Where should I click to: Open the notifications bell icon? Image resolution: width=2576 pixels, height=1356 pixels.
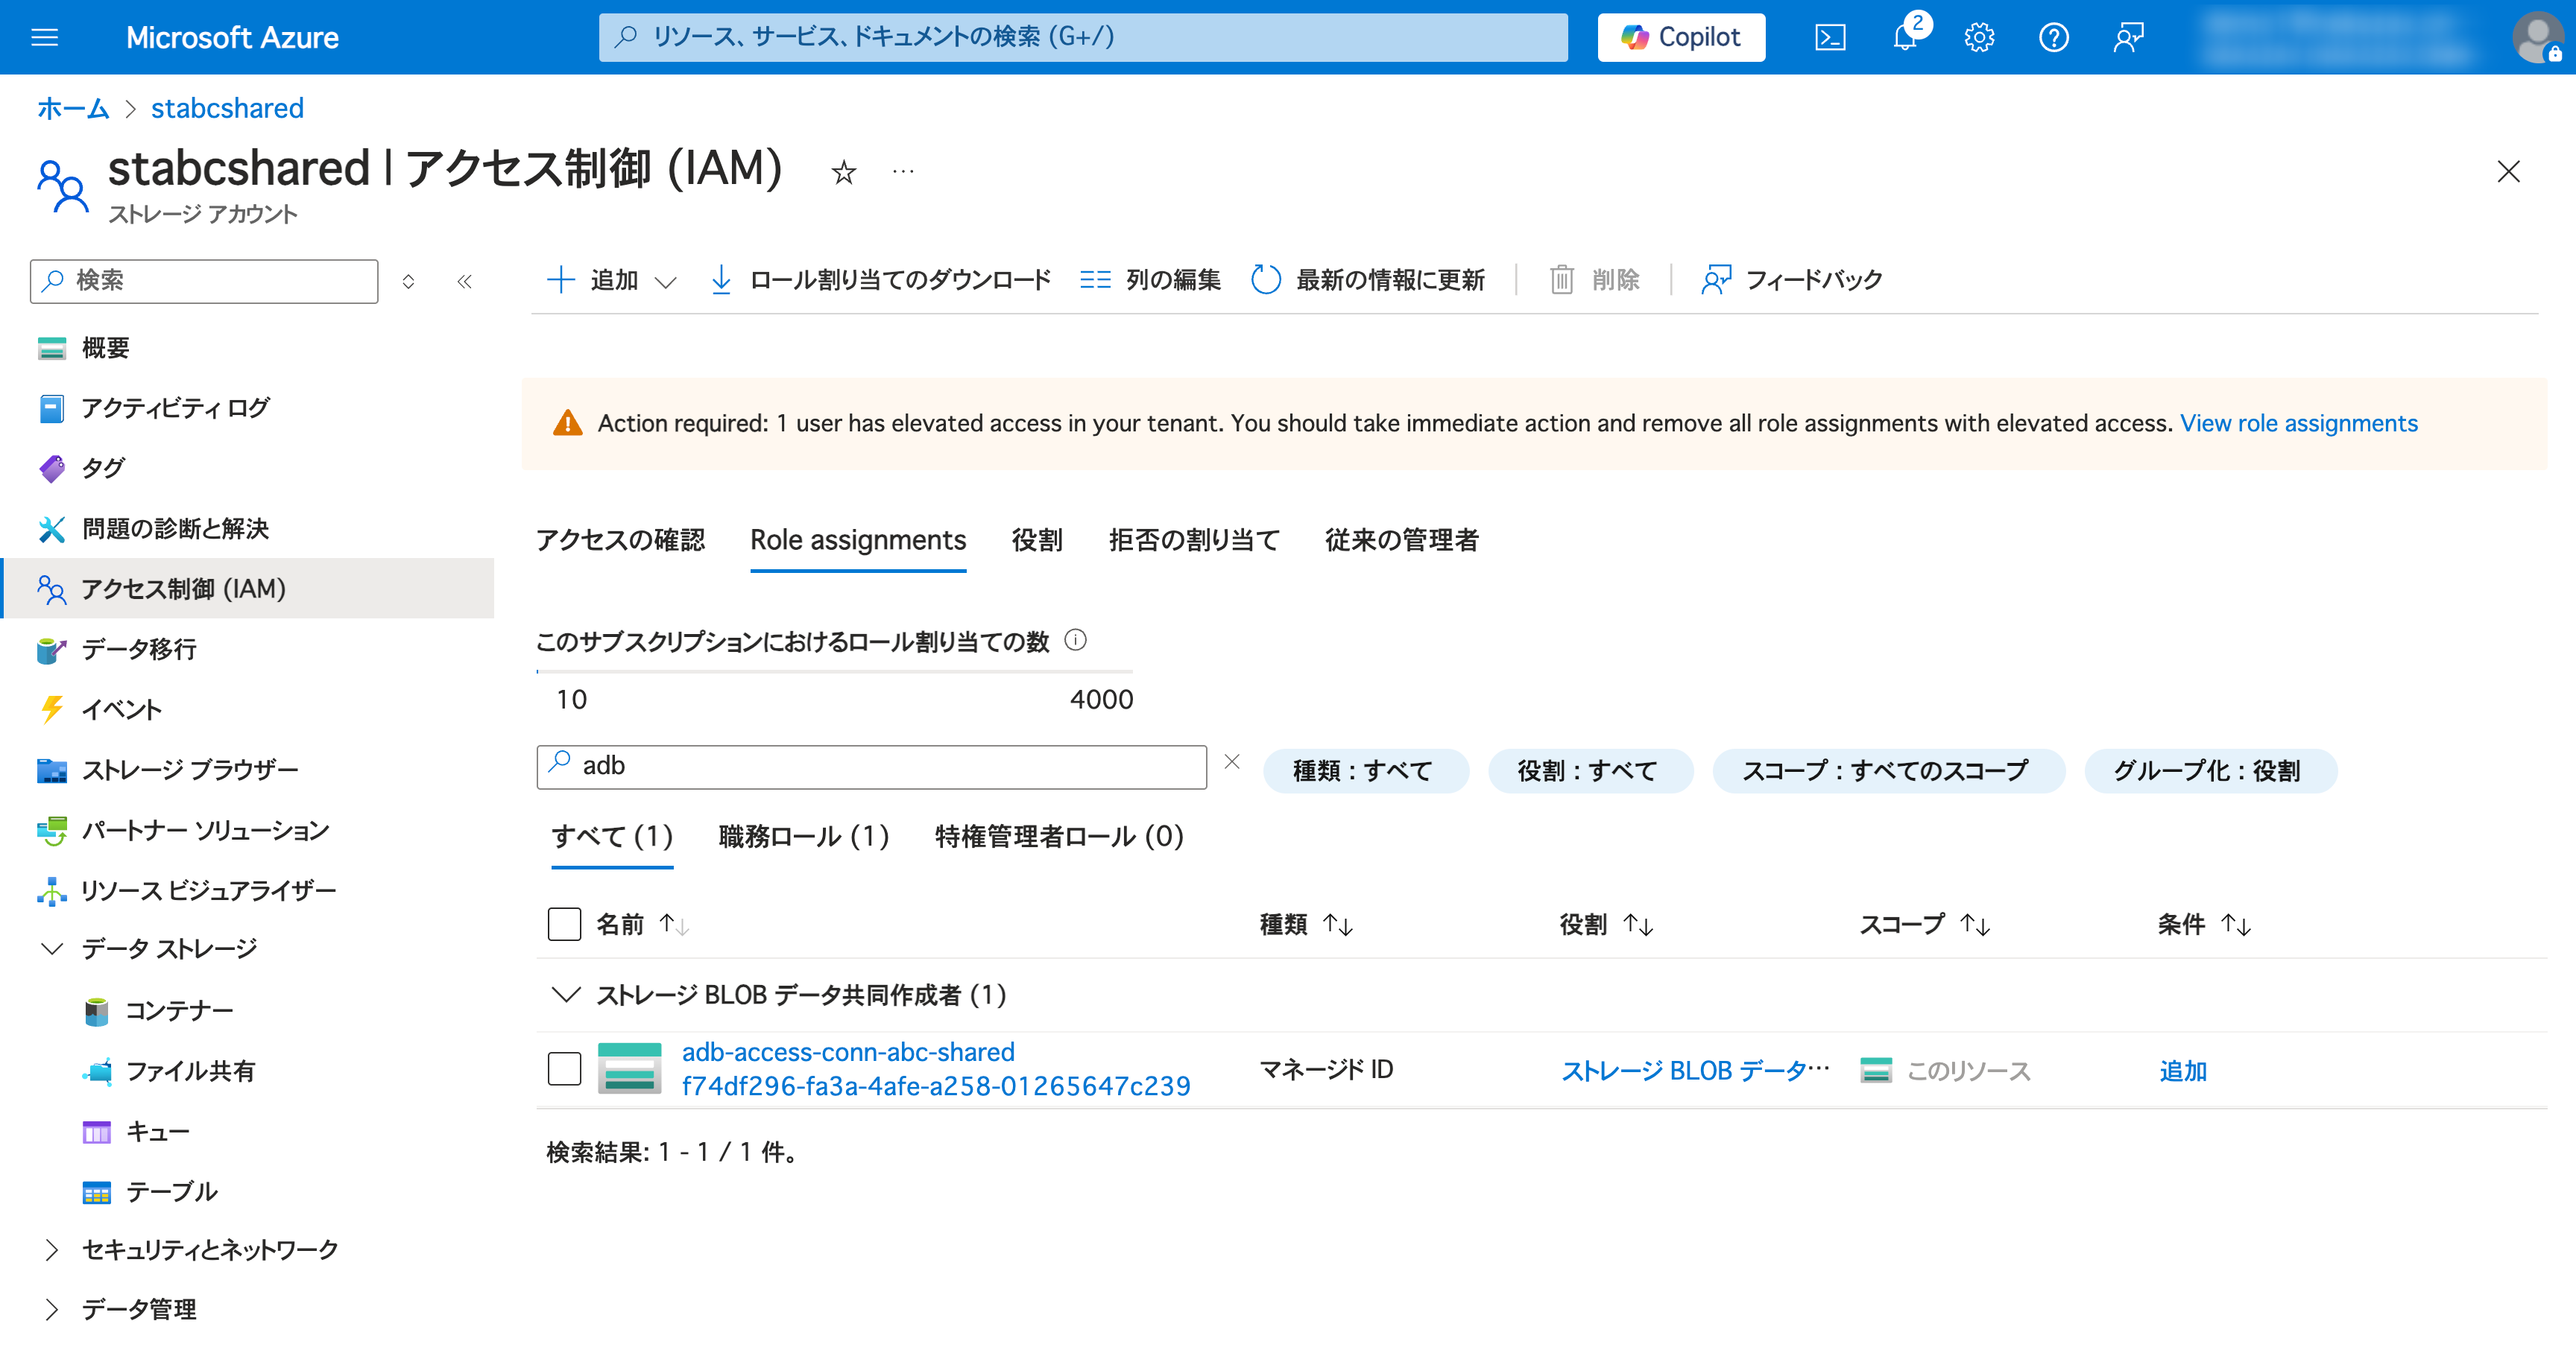click(x=1905, y=38)
